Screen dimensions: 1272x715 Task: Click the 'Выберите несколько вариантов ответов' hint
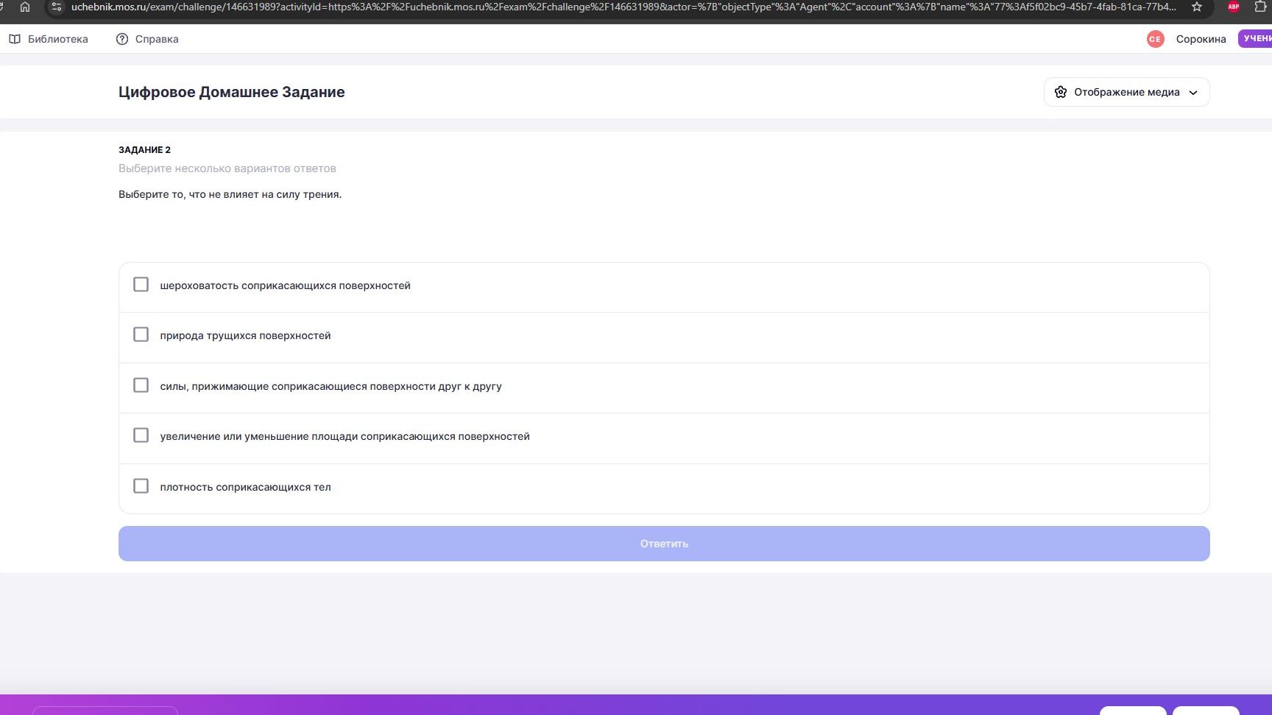227,168
